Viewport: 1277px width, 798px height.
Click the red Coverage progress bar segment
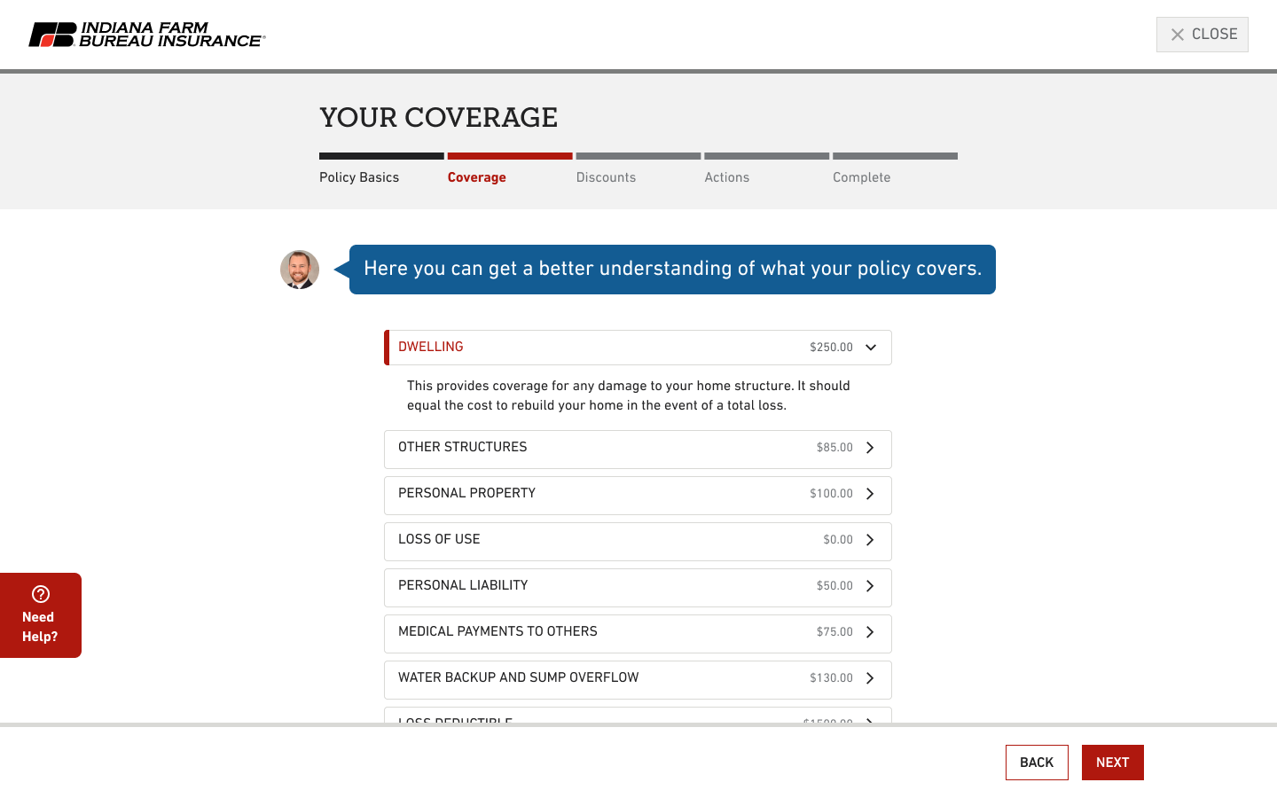[x=509, y=155]
